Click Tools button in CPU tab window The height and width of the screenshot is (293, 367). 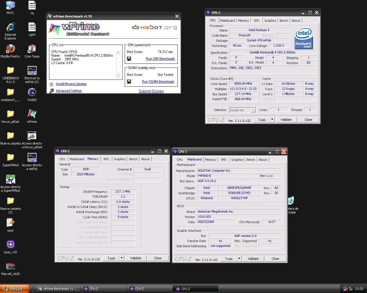coord(262,120)
